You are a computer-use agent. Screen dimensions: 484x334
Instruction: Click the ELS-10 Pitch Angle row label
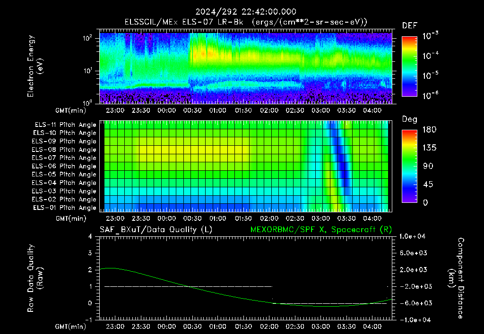click(x=64, y=133)
